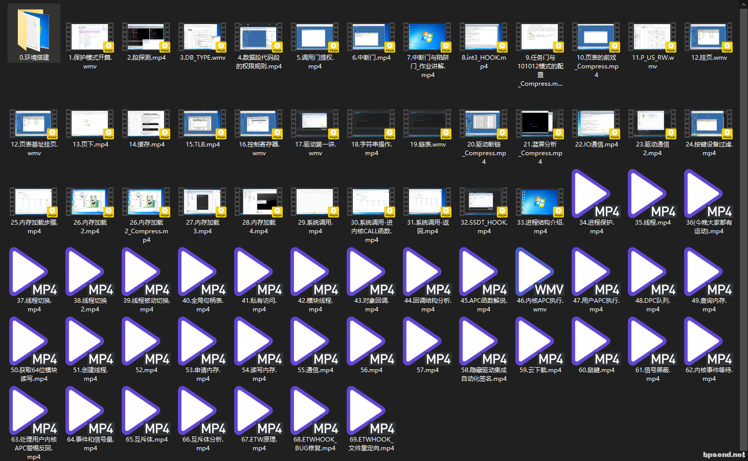The width and height of the screenshot is (748, 461).
Task: Open the 21.蓝屏分析_Compress.mp4 file
Action: [x=540, y=125]
